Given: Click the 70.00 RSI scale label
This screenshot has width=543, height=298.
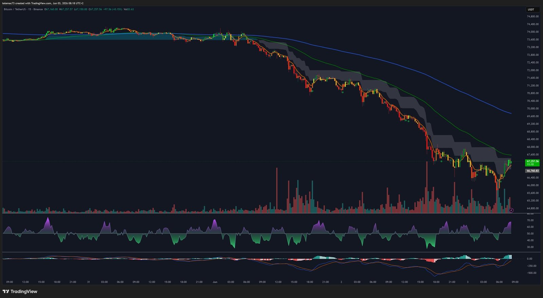Looking at the screenshot, I should click(x=530, y=220).
